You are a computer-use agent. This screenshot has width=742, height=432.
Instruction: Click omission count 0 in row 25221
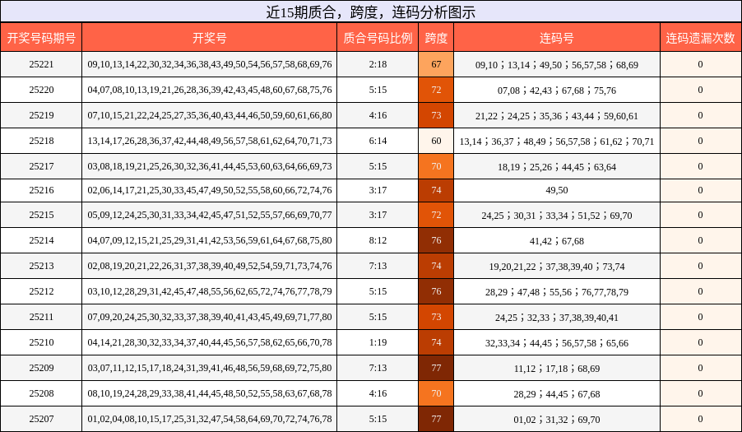point(700,64)
